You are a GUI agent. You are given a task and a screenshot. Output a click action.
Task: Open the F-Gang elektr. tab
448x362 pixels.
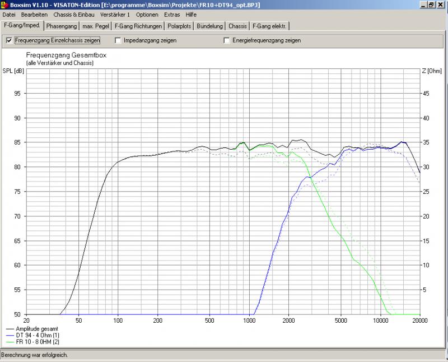pyautogui.click(x=270, y=26)
